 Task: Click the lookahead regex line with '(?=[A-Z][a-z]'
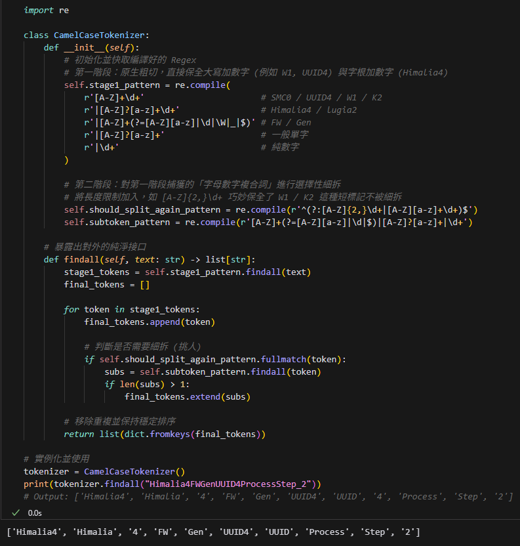[169, 123]
